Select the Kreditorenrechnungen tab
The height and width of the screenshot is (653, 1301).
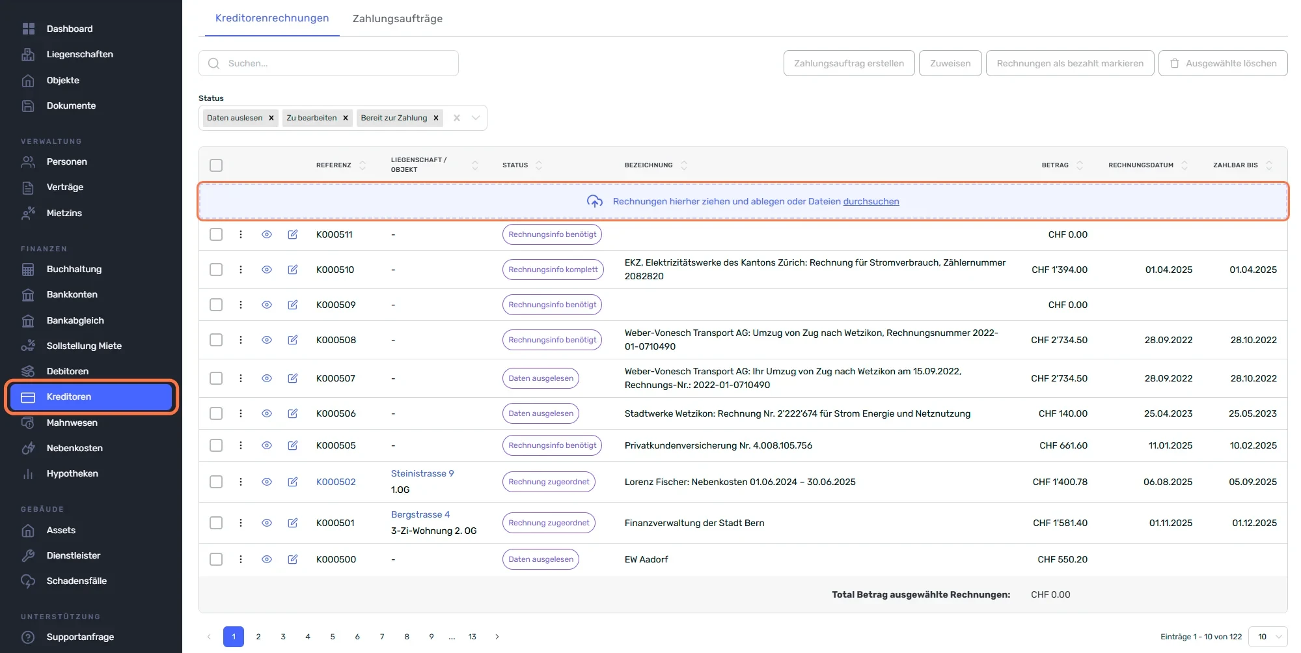tap(272, 18)
